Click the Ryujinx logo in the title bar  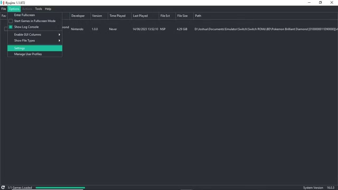pos(3,3)
